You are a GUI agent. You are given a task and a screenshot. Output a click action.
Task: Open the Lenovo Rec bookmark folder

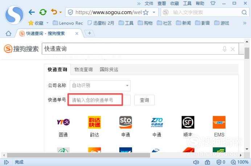point(68,23)
